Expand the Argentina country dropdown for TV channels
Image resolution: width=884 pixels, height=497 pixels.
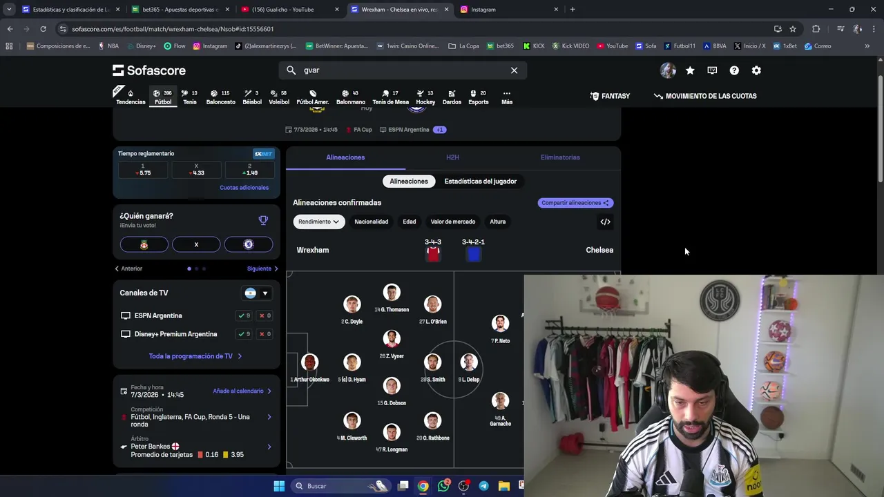click(256, 293)
